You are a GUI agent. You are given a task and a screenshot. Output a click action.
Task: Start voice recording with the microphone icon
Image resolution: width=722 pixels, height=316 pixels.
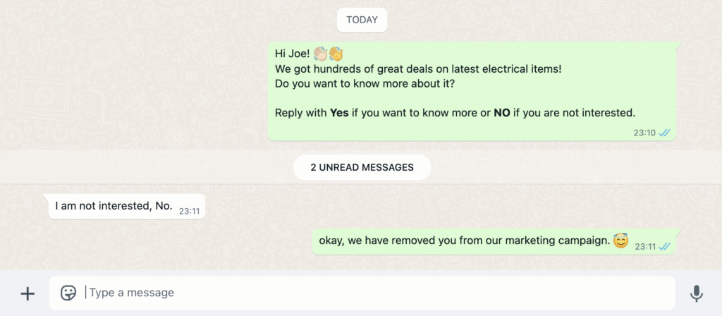[696, 293]
